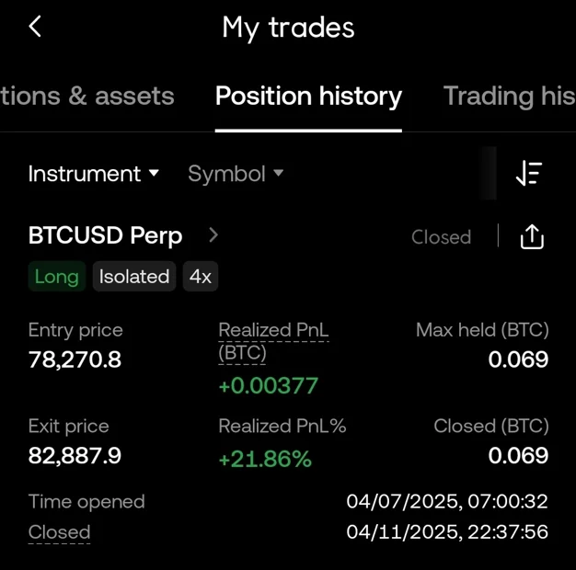Viewport: 576px width, 570px height.
Task: Tap the BTCUSD Perp title
Action: click(106, 236)
